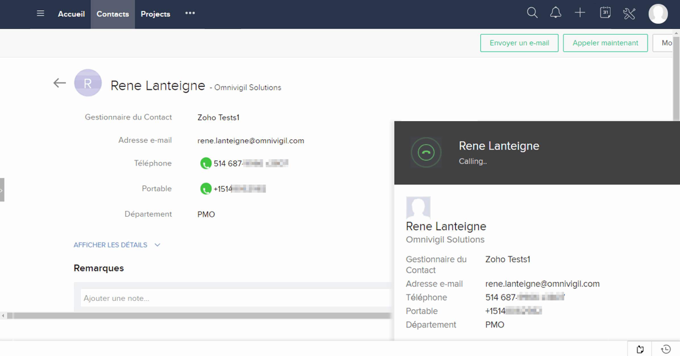This screenshot has width=680, height=356.
Task: Click the Ajouter une note field
Action: 236,298
